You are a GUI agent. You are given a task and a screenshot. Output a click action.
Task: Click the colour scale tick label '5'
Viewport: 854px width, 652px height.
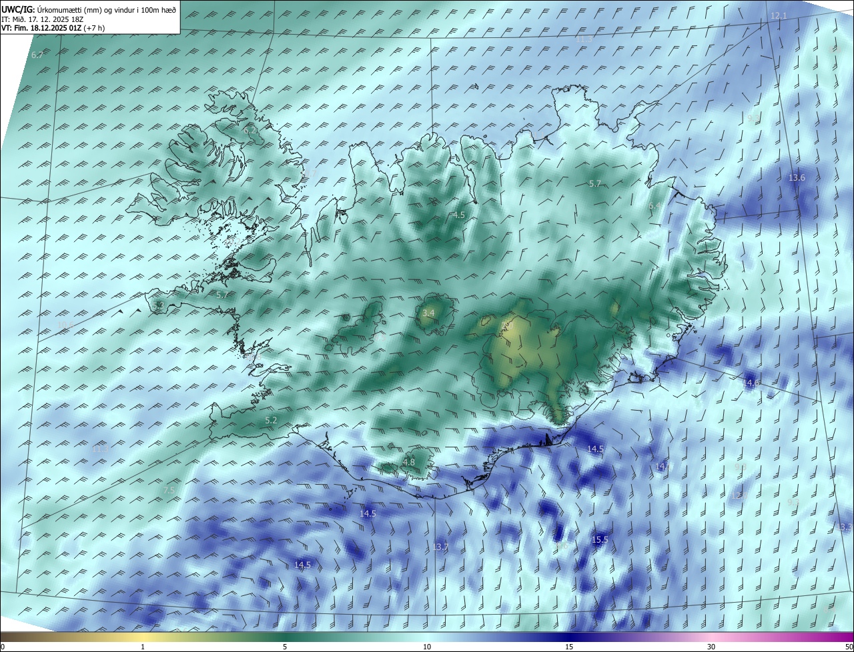285,647
